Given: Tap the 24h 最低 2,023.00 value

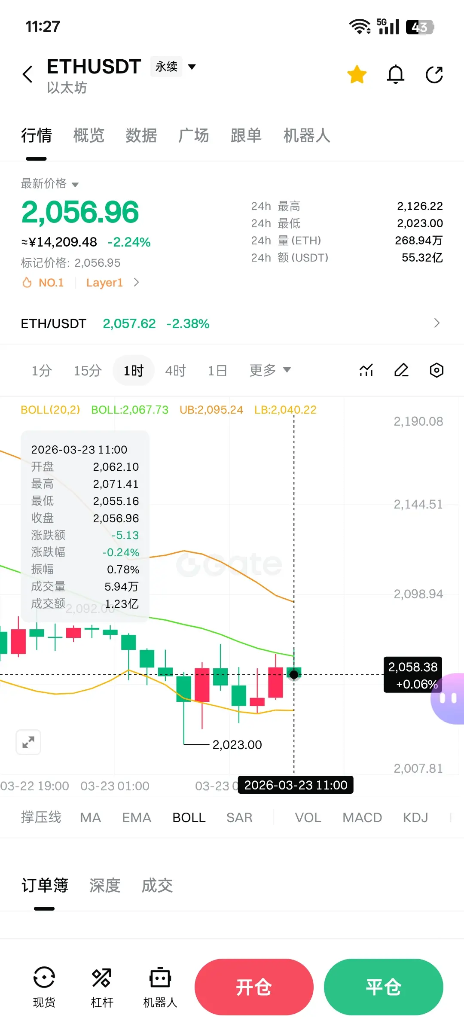Looking at the screenshot, I should [x=420, y=223].
